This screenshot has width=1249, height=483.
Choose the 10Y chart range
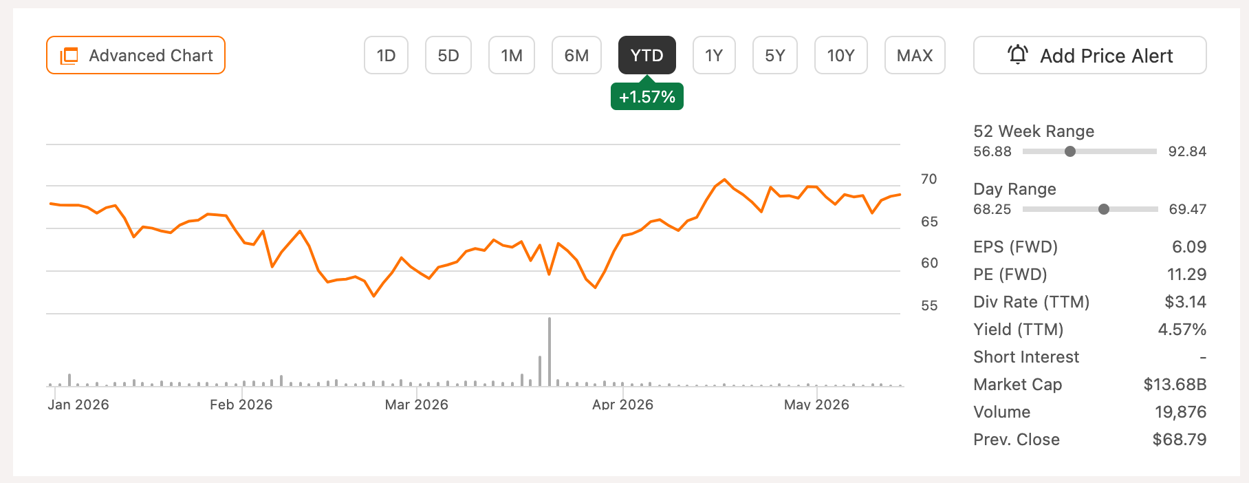[840, 55]
